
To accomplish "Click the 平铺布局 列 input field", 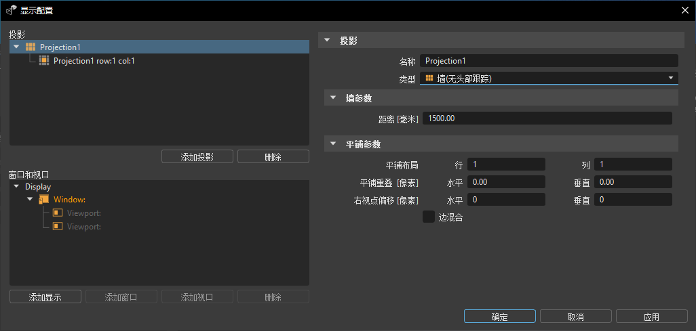I will coord(633,164).
